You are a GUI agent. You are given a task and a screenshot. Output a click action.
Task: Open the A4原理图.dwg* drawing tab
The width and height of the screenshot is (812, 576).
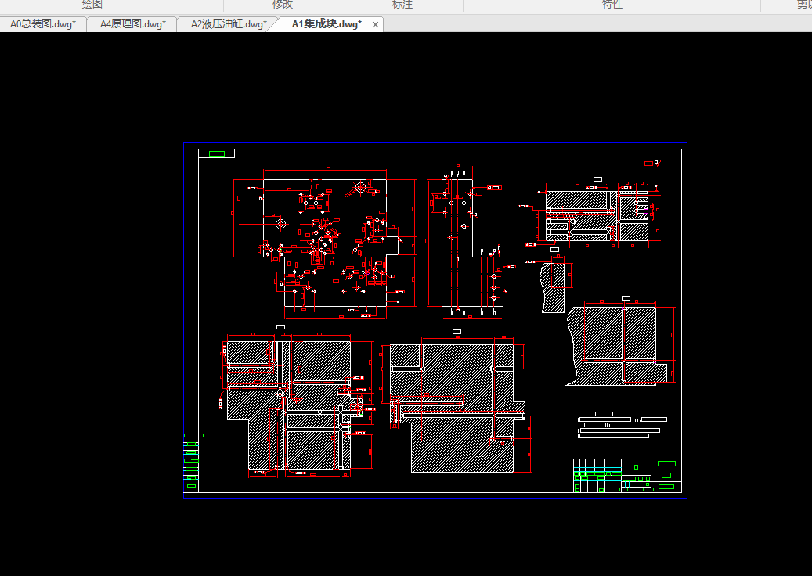point(132,24)
